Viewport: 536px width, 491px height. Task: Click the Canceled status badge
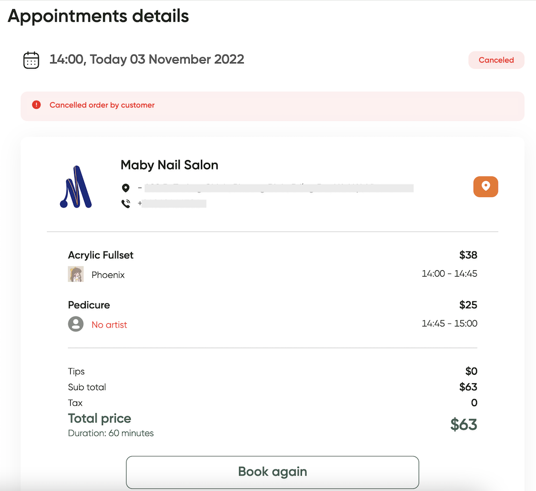pyautogui.click(x=496, y=60)
